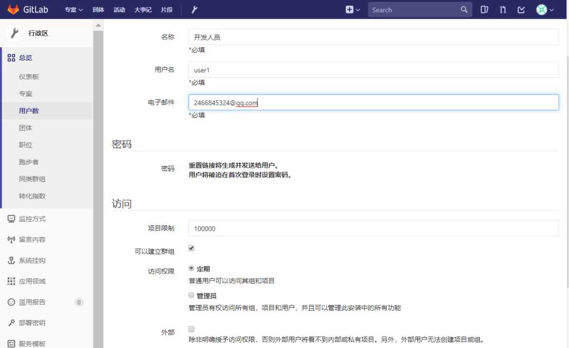Open the issues icon in navbar
Viewport: 569px width, 348px height.
coord(484,10)
